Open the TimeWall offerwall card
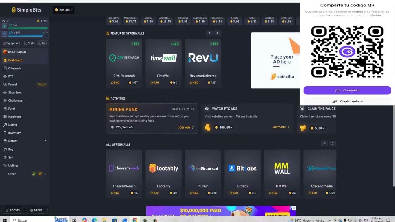 pos(164,64)
